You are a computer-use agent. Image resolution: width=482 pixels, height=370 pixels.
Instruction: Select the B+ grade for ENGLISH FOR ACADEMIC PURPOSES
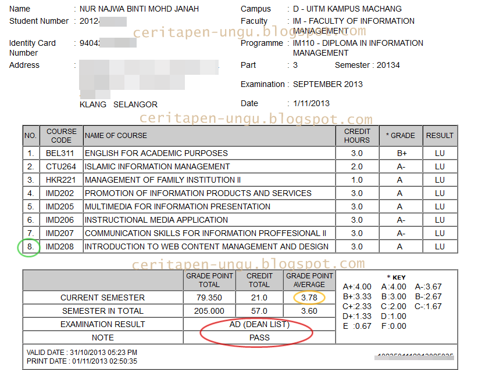(402, 153)
